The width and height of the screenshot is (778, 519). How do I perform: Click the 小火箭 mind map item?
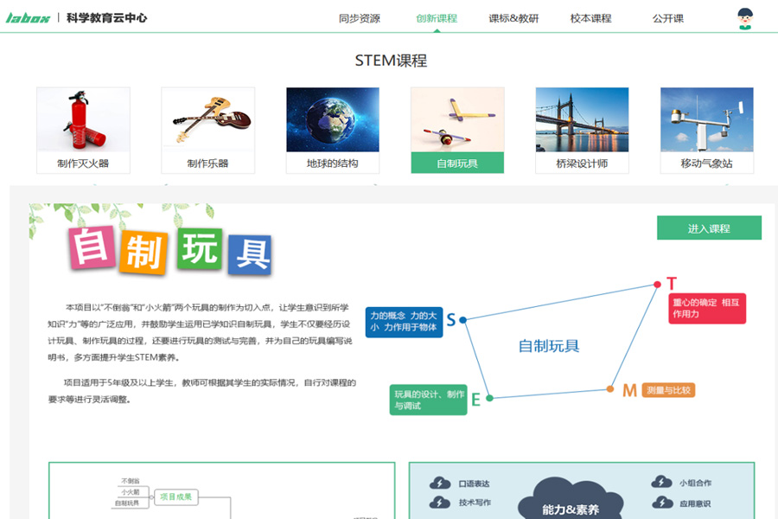(x=131, y=492)
